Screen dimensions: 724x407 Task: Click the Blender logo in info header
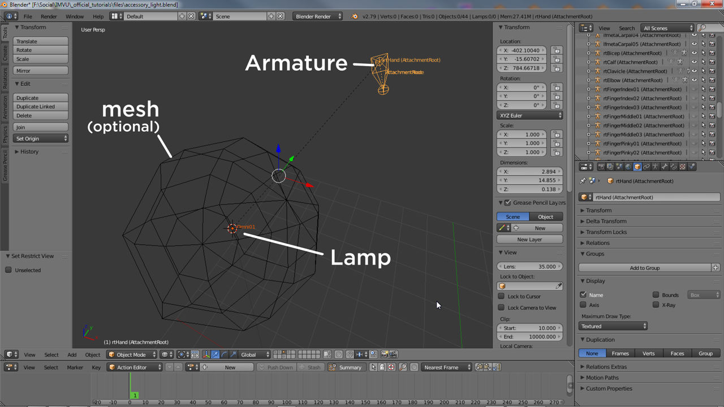tap(355, 16)
